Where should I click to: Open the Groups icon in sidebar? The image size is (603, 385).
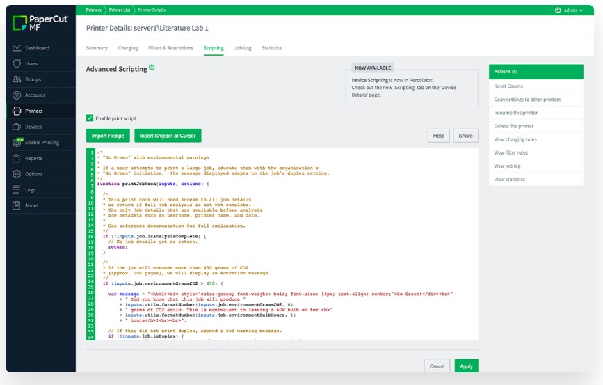click(x=17, y=79)
